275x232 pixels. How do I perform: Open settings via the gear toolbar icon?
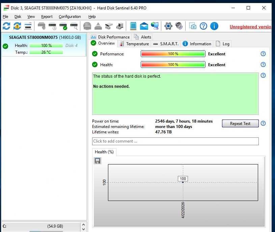[168, 26]
